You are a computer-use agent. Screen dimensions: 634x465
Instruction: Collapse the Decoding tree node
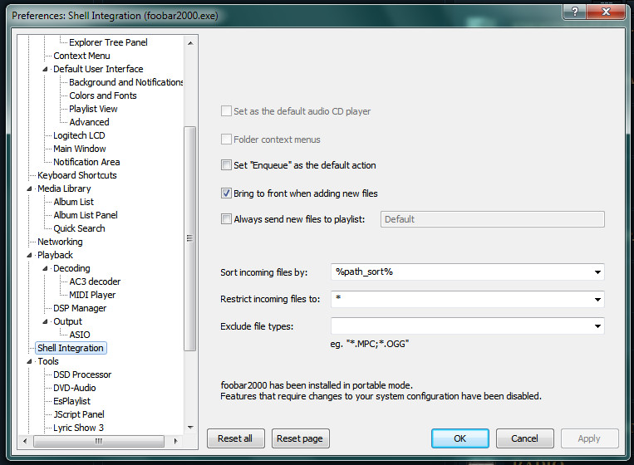tap(45, 268)
